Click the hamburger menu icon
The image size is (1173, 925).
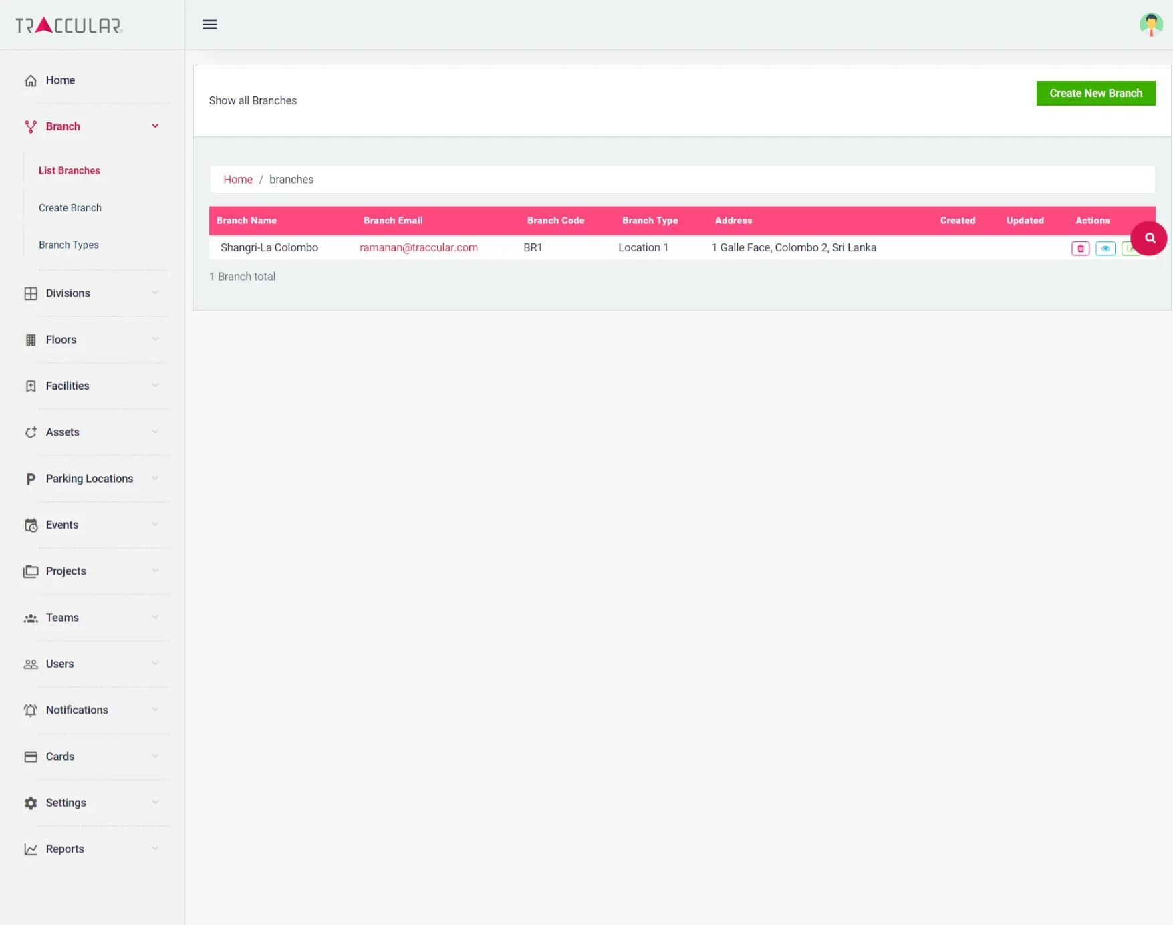(x=210, y=25)
